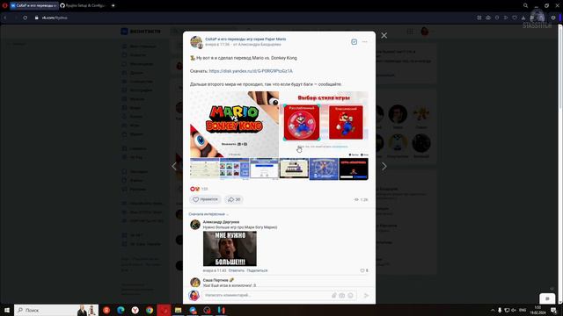Image resolution: width=563 pixels, height=316 pixels.
Task: Reload the page with refresh icon
Action: [x=26, y=18]
